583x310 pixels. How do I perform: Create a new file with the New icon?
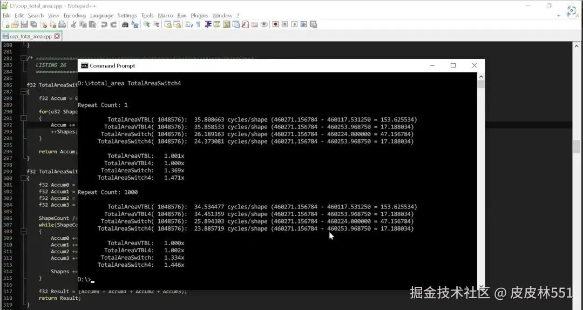(6, 24)
